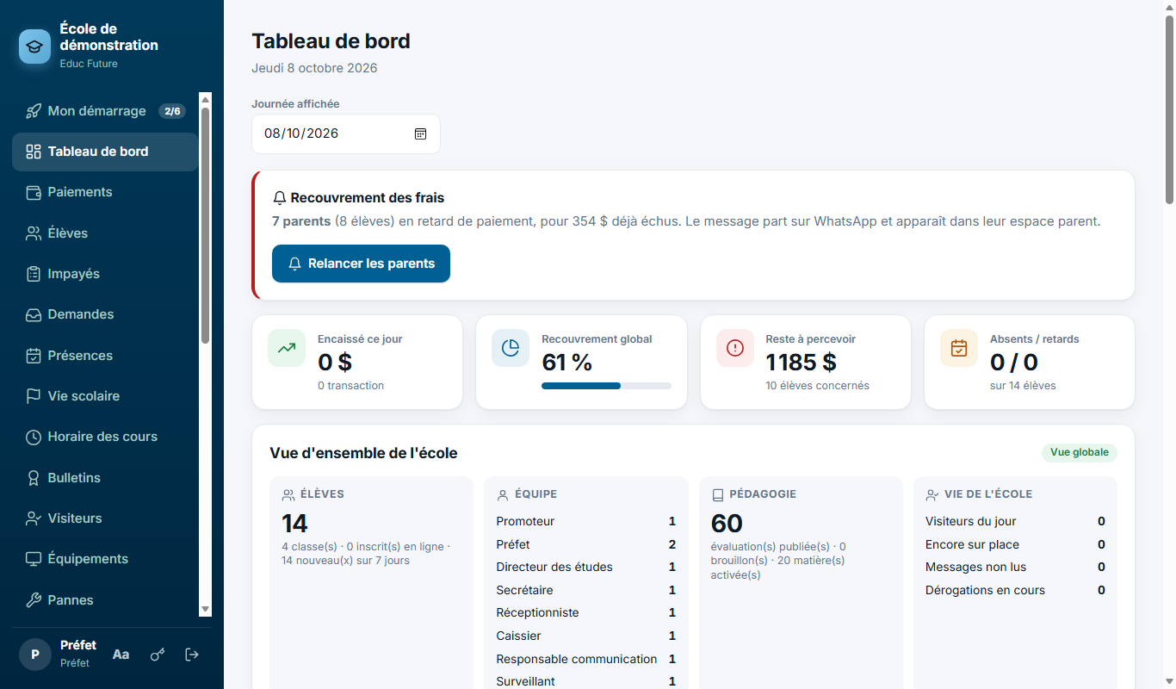Image resolution: width=1176 pixels, height=689 pixels.
Task: Click the Vue globale badge
Action: [x=1080, y=452]
